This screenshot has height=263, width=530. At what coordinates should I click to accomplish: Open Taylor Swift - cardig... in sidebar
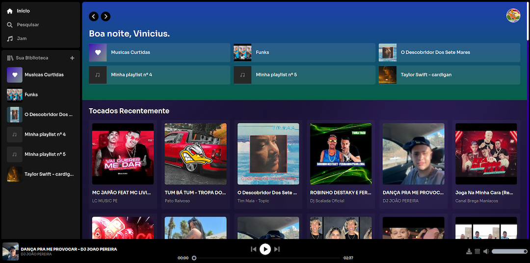41,174
